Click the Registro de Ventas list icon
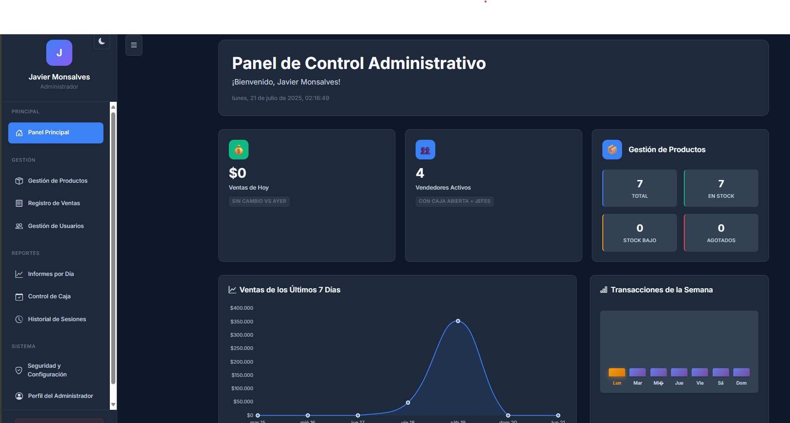Image resolution: width=790 pixels, height=423 pixels. (19, 203)
